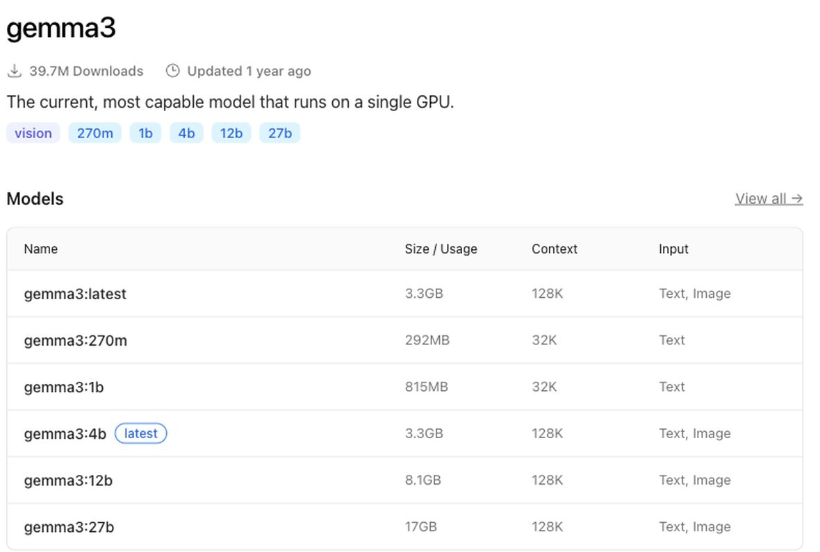Click Text, Image input for gemma3:4b

pos(695,434)
